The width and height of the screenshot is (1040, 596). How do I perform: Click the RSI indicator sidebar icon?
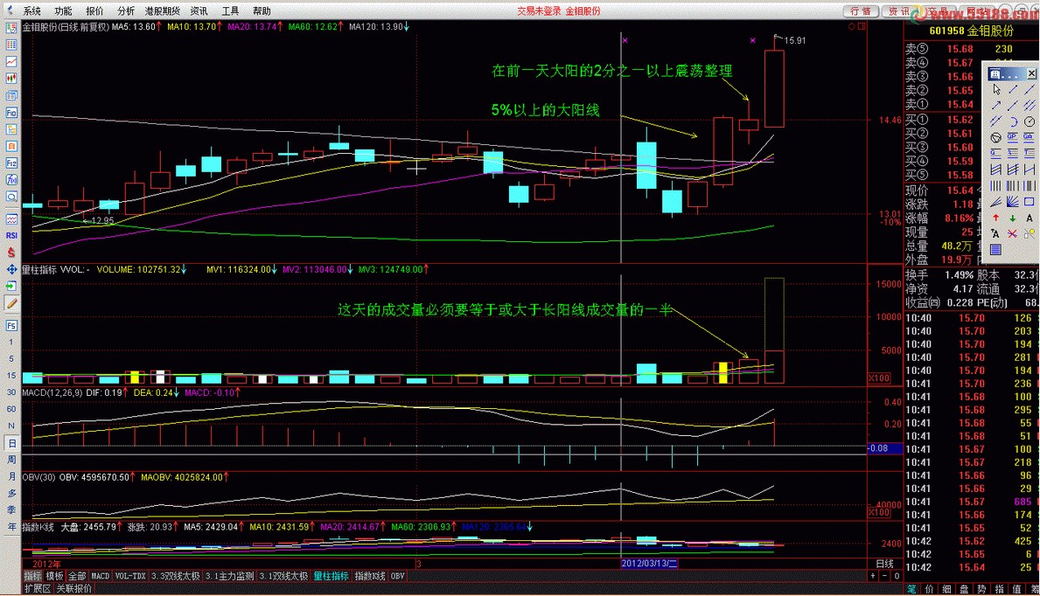click(11, 235)
